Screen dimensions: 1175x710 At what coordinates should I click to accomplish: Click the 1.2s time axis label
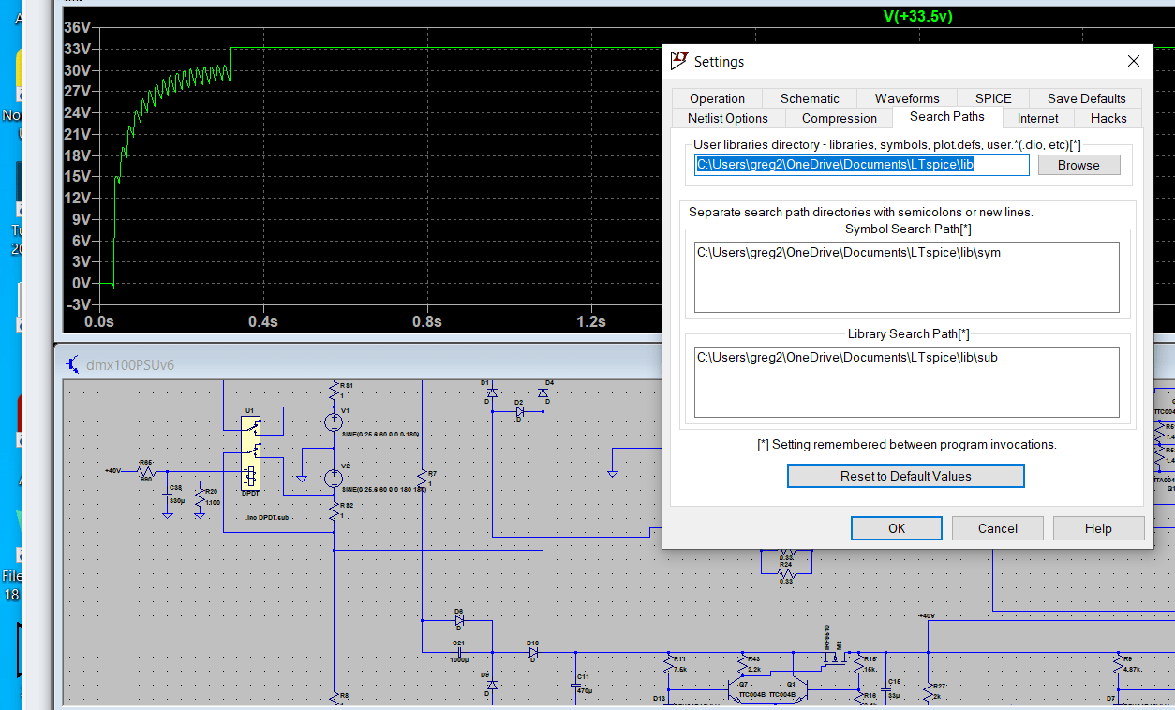click(x=590, y=321)
